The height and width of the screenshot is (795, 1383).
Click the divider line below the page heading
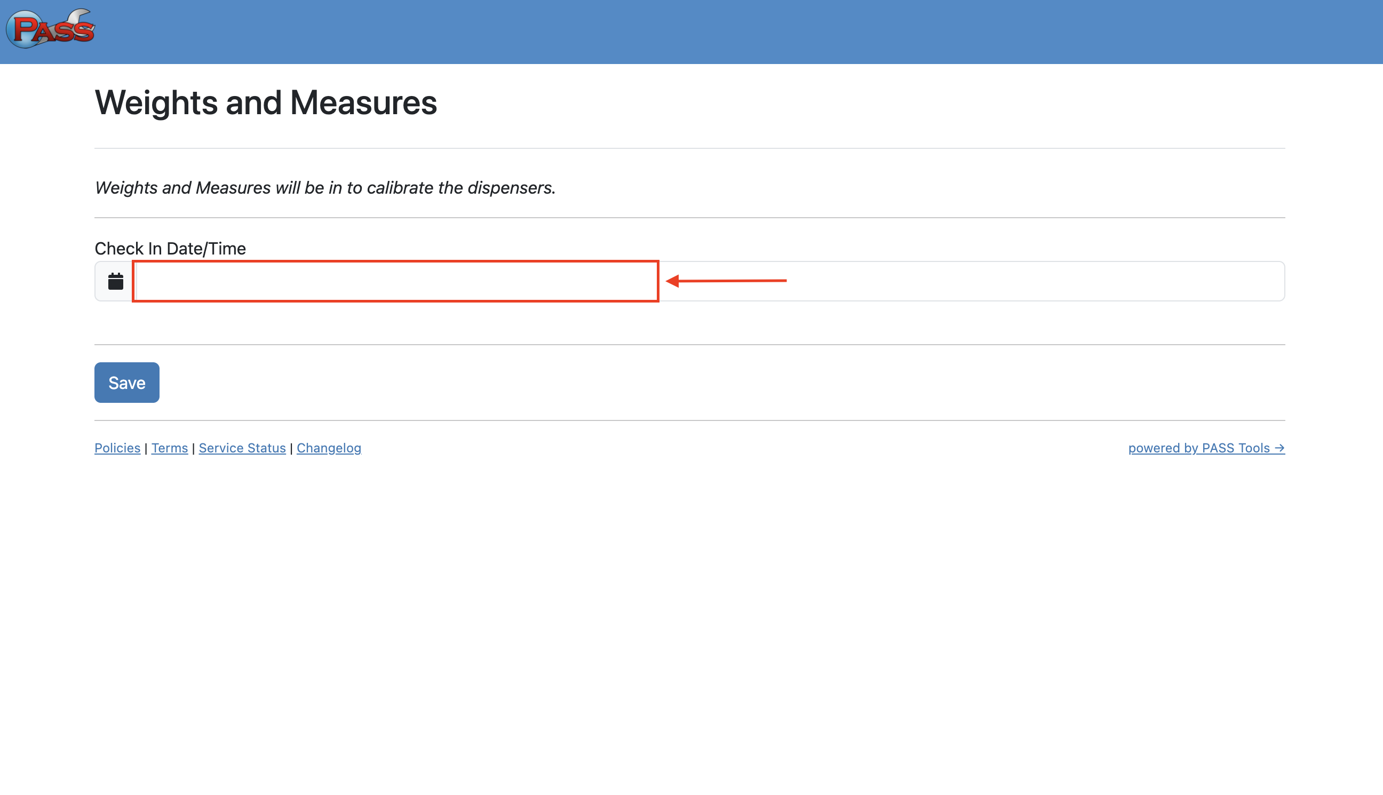[x=689, y=148]
